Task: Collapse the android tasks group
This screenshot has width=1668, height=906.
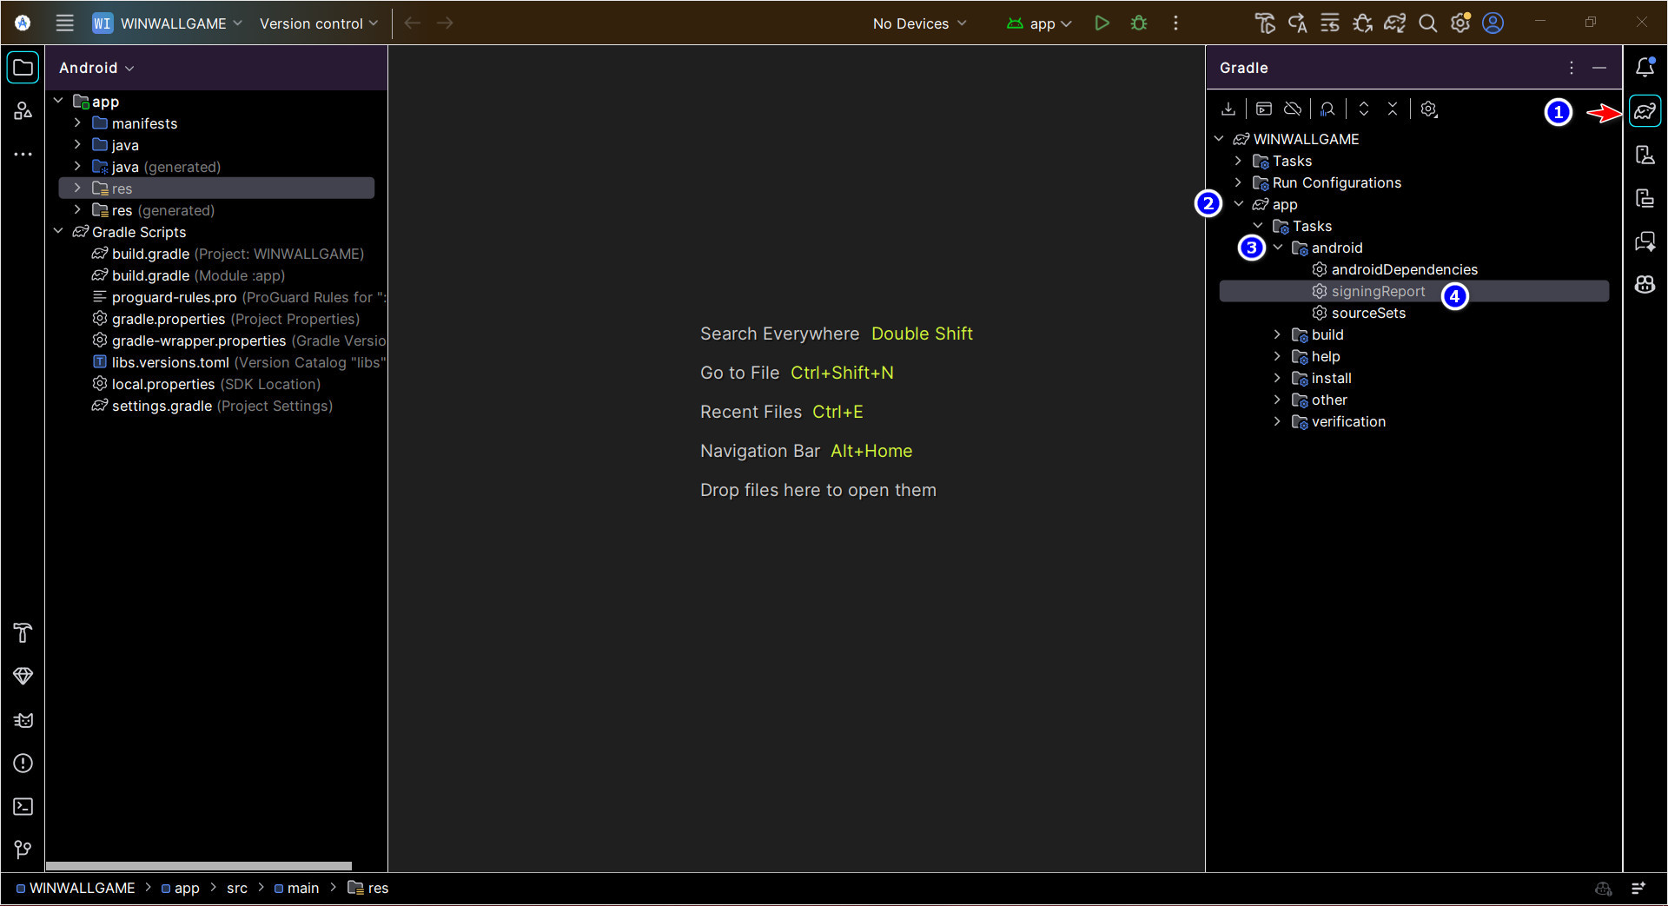Action: [1277, 248]
